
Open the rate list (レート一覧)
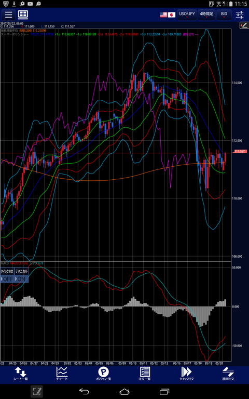pyautogui.click(x=21, y=374)
